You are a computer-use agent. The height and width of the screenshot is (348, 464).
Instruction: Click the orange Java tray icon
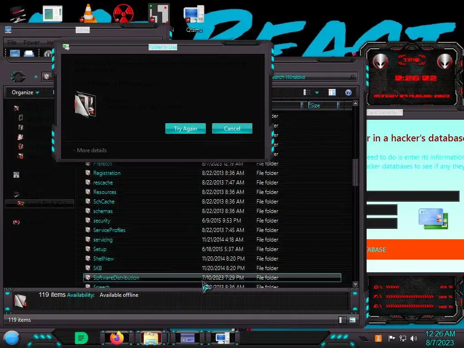pyautogui.click(x=378, y=338)
